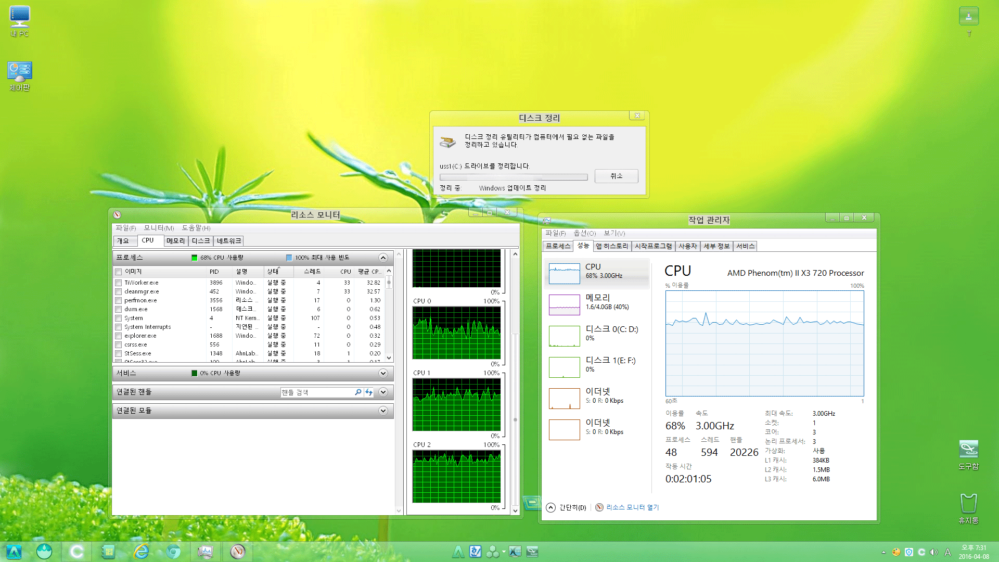Open Internet Explorer from the taskbar
This screenshot has height=562, width=999.
pos(141,552)
